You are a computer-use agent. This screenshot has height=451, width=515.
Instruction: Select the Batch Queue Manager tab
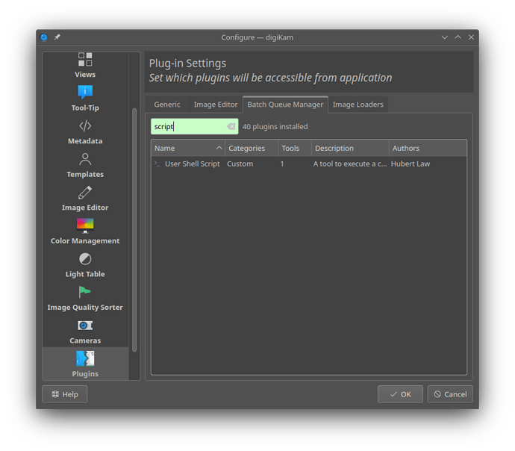(285, 105)
